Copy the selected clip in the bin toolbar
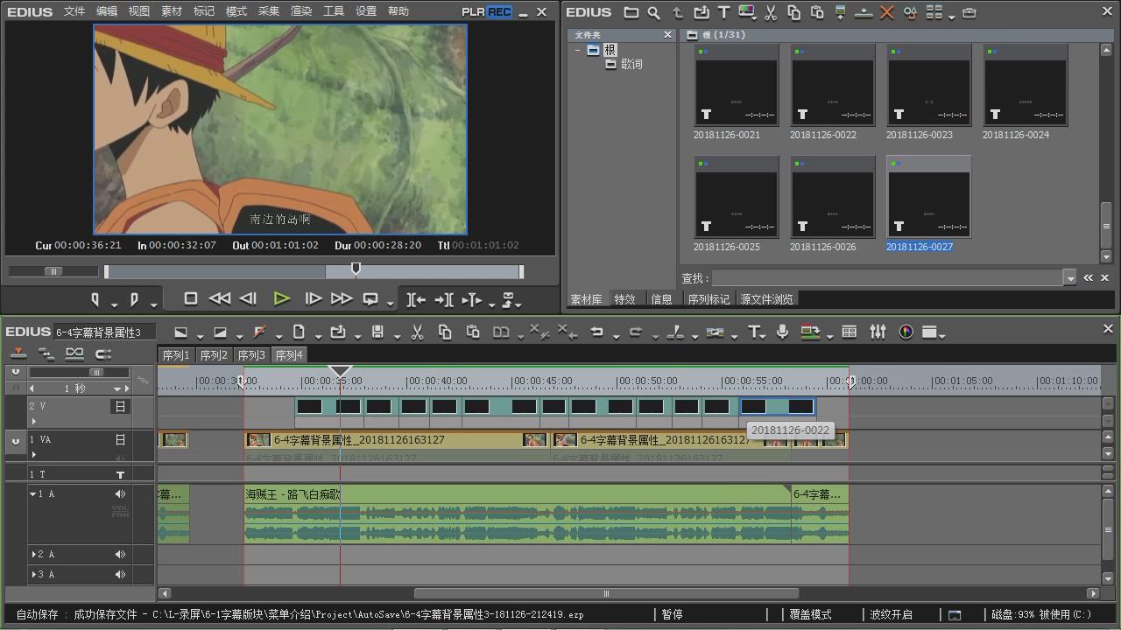Viewport: 1121px width, 630px height. click(x=793, y=12)
